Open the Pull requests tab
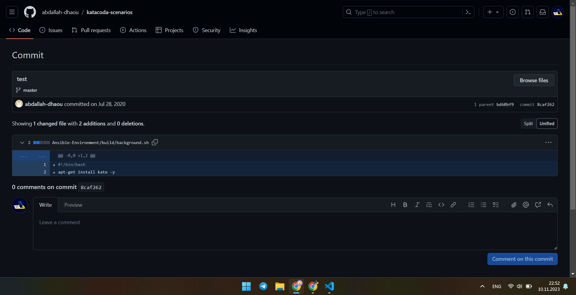Screen dimensions: 576x295 pos(91,30)
